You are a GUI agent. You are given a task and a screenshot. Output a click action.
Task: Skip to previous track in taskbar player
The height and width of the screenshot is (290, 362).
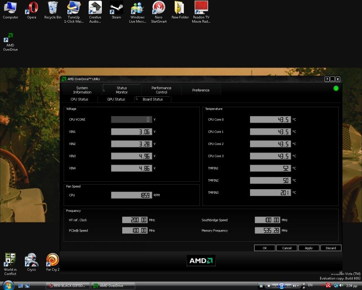pyautogui.click(x=275, y=286)
